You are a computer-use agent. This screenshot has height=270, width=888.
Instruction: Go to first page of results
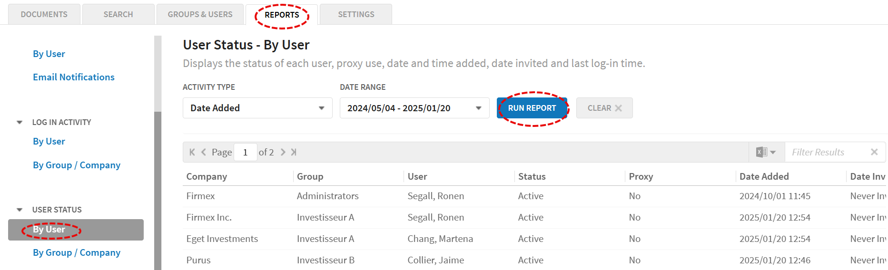[x=192, y=152]
